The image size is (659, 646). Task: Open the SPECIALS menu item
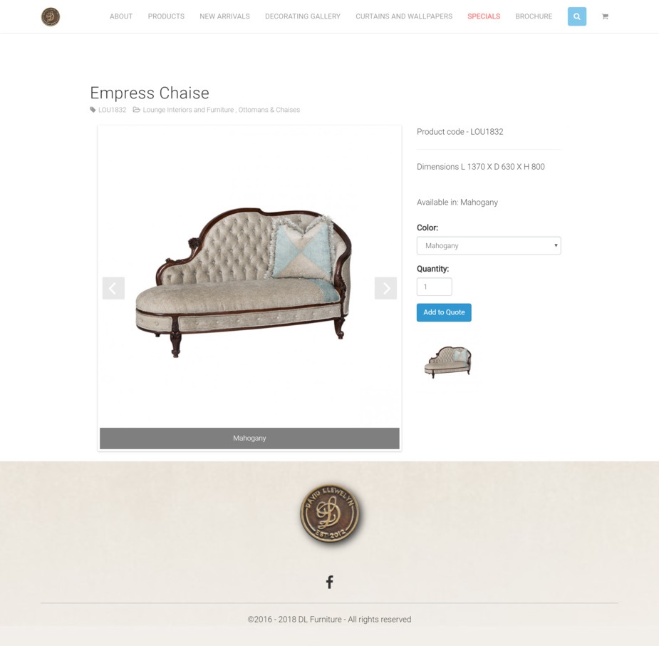(x=484, y=16)
